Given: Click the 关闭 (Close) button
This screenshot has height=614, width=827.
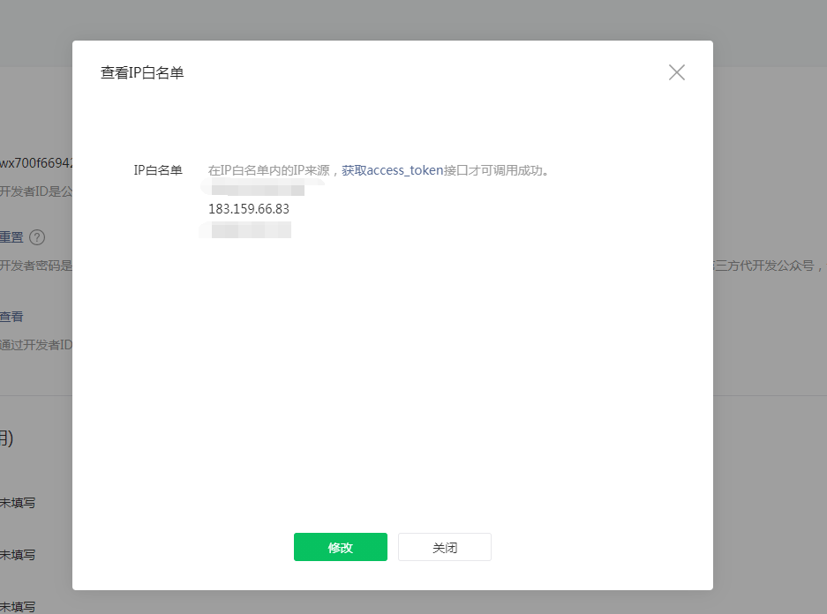Looking at the screenshot, I should (x=444, y=547).
